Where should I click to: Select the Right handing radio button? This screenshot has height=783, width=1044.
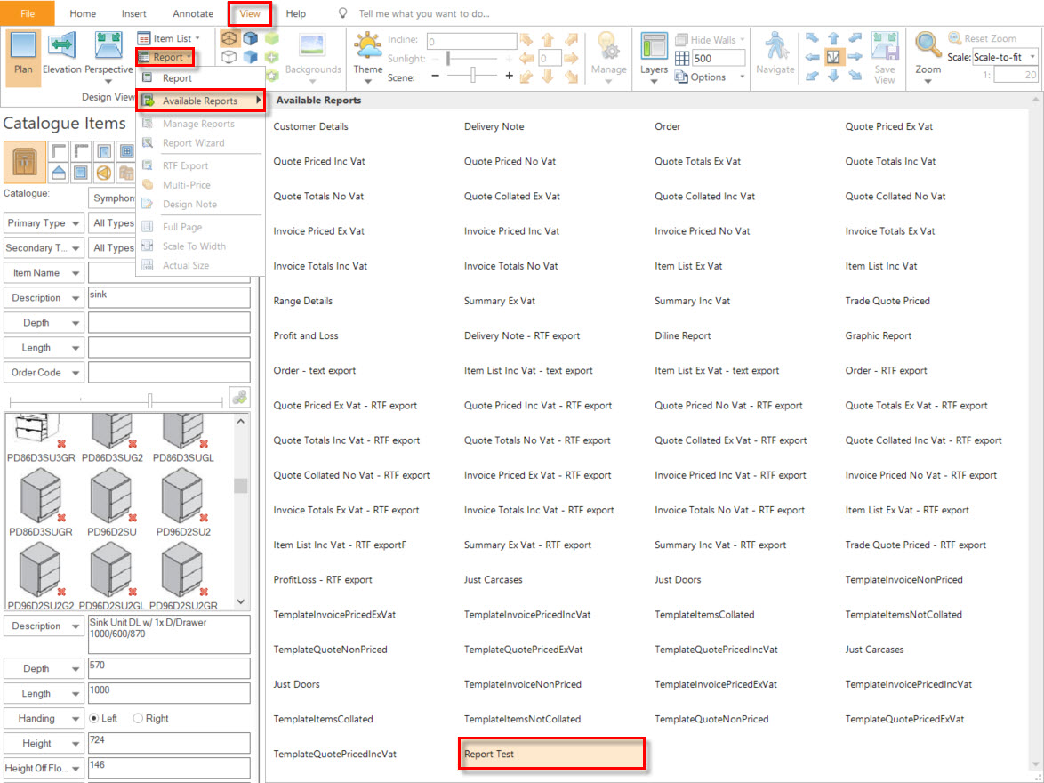138,718
